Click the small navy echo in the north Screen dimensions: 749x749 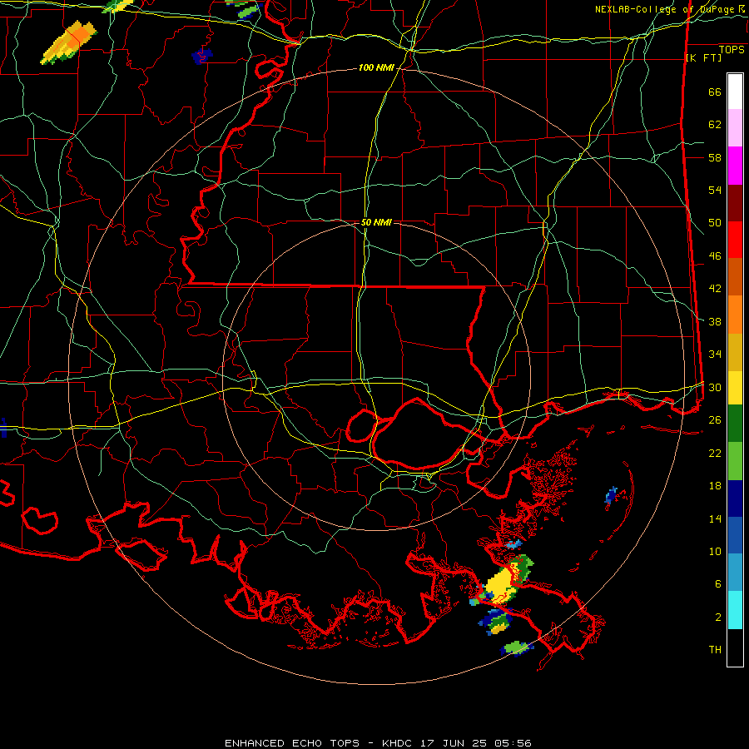pos(201,56)
